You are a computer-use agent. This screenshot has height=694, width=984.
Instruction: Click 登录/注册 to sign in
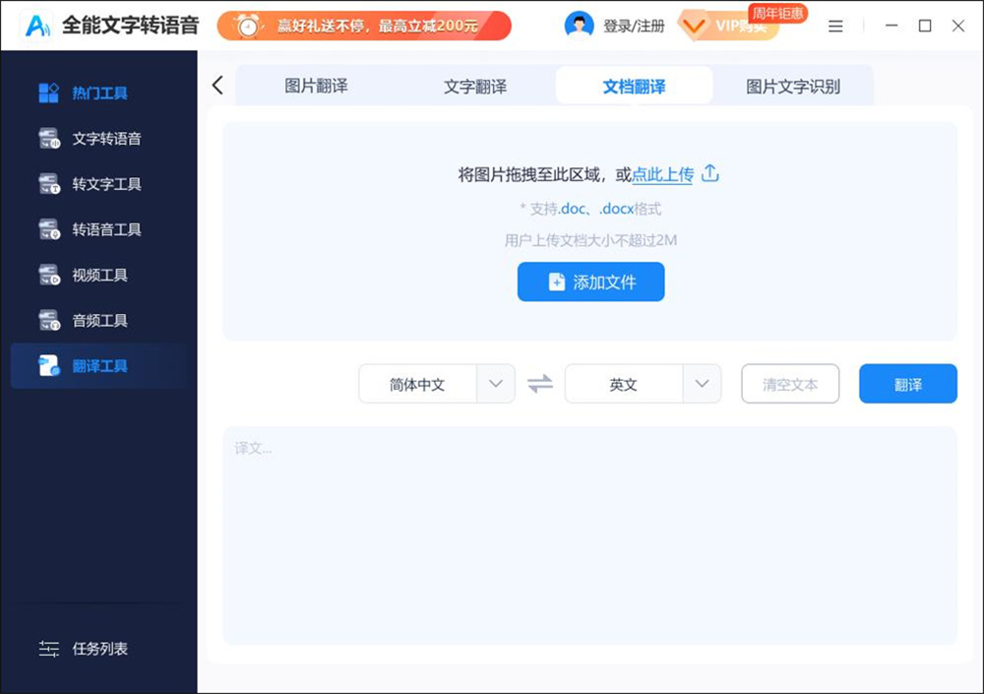[x=634, y=26]
